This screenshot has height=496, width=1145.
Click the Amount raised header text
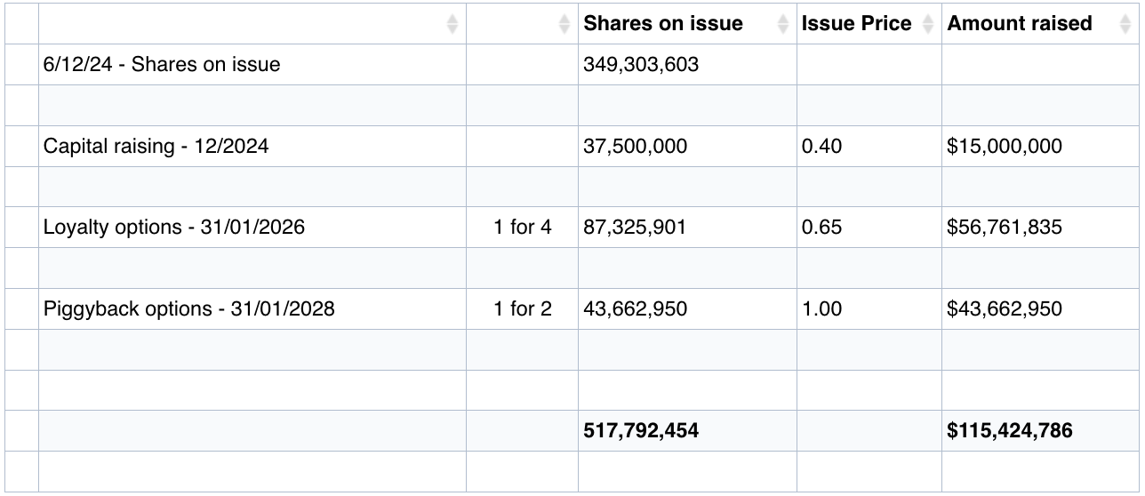click(1019, 24)
